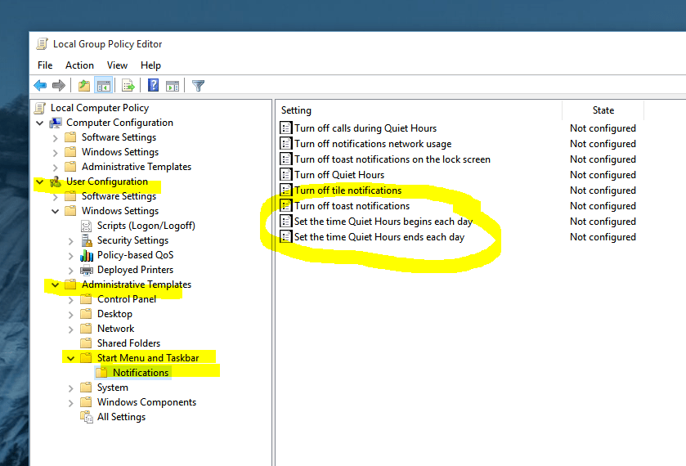Viewport: 686px width, 466px height.
Task: Click Not configured state for Turn off Quiet Hours
Action: [603, 175]
